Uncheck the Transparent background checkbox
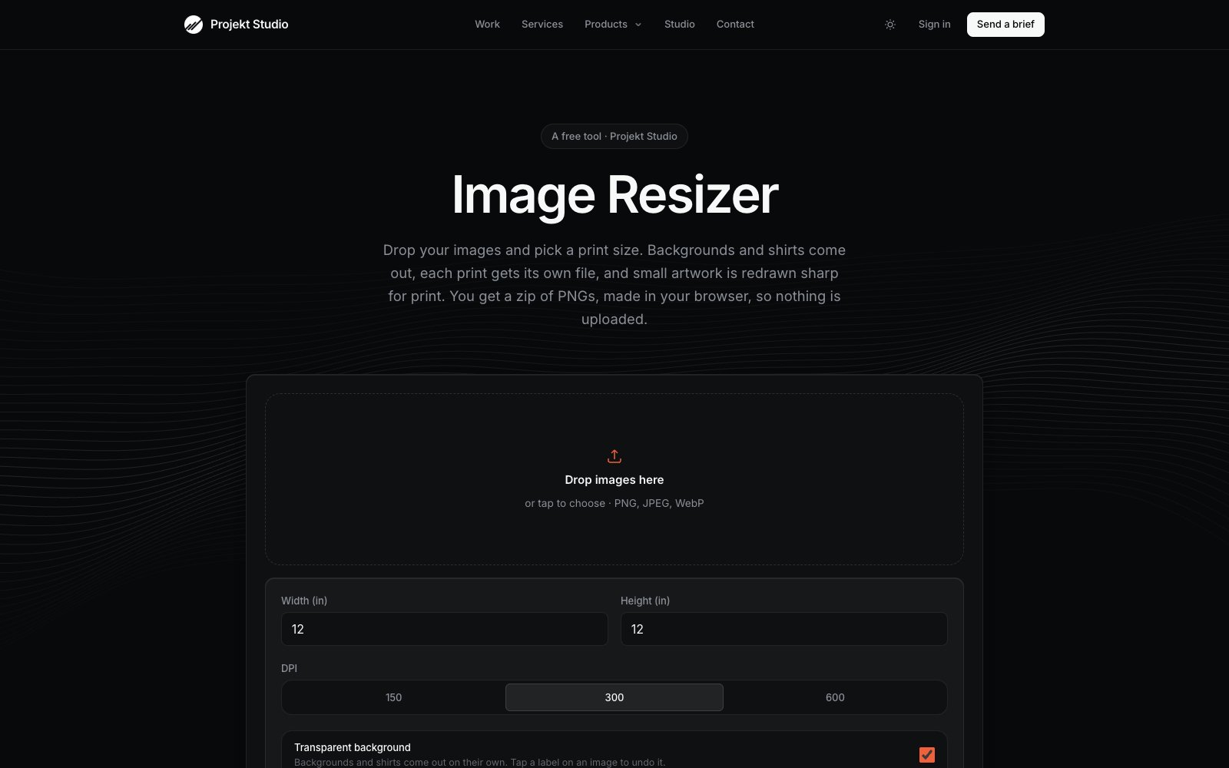This screenshot has width=1229, height=768. click(927, 755)
